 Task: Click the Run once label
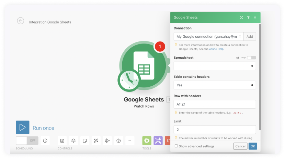(44, 128)
